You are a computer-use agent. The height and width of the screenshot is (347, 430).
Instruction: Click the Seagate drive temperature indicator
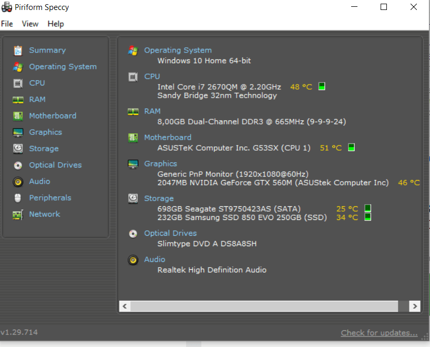(x=368, y=208)
